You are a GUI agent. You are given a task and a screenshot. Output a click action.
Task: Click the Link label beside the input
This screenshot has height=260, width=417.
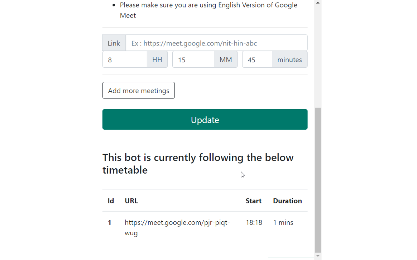(x=114, y=43)
